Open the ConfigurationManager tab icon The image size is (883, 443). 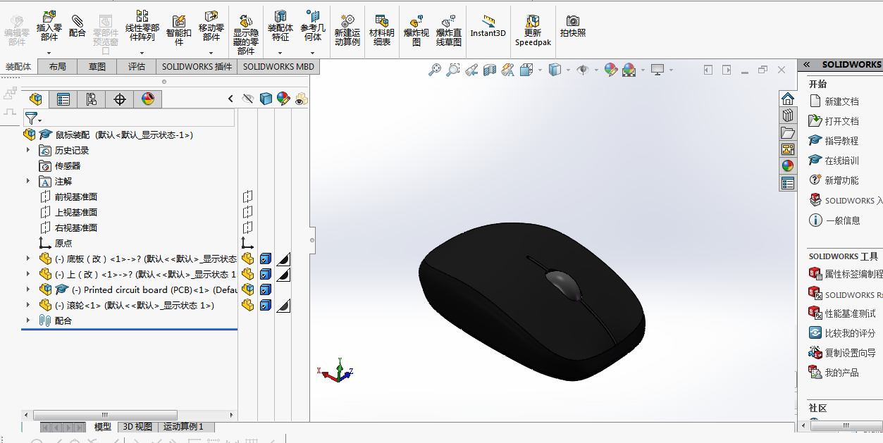[x=91, y=99]
